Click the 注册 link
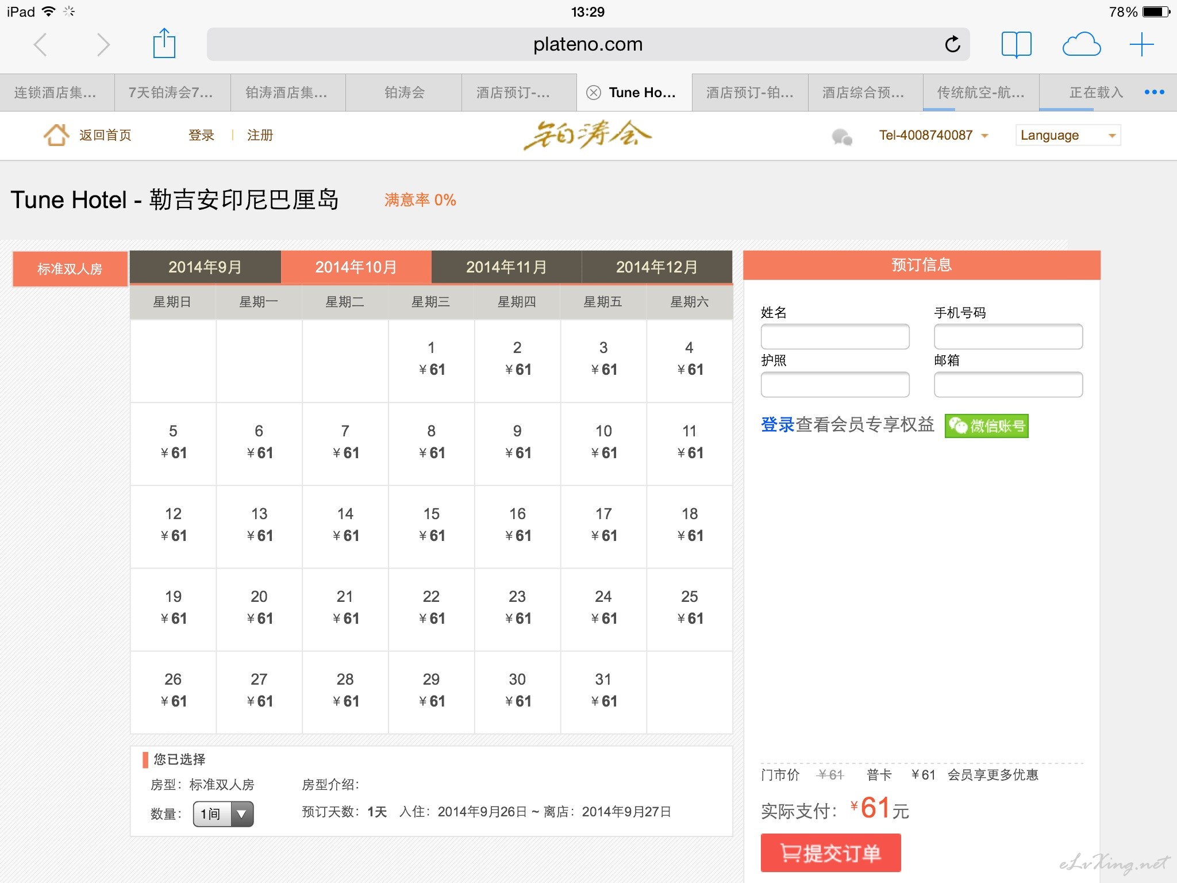1177x883 pixels. tap(260, 135)
